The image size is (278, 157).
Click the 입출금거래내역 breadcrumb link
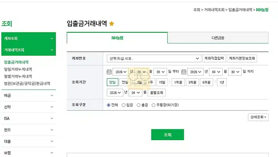(x=240, y=10)
